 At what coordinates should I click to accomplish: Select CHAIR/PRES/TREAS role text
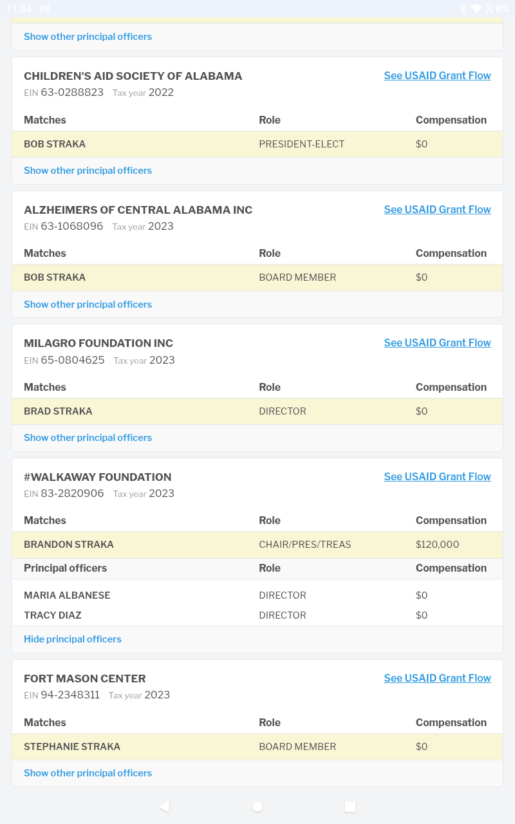tap(305, 545)
